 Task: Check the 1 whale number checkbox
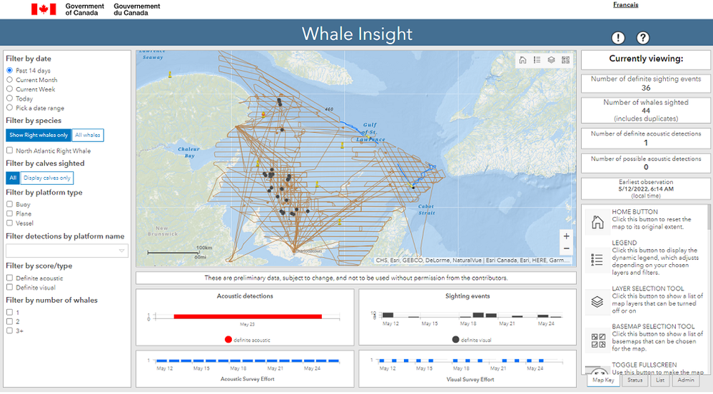click(x=9, y=312)
